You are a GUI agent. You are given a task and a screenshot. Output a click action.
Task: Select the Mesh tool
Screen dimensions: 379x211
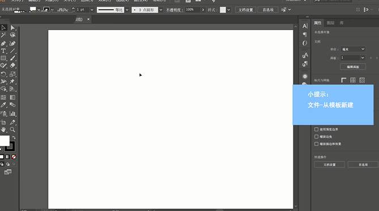[x=3, y=97]
